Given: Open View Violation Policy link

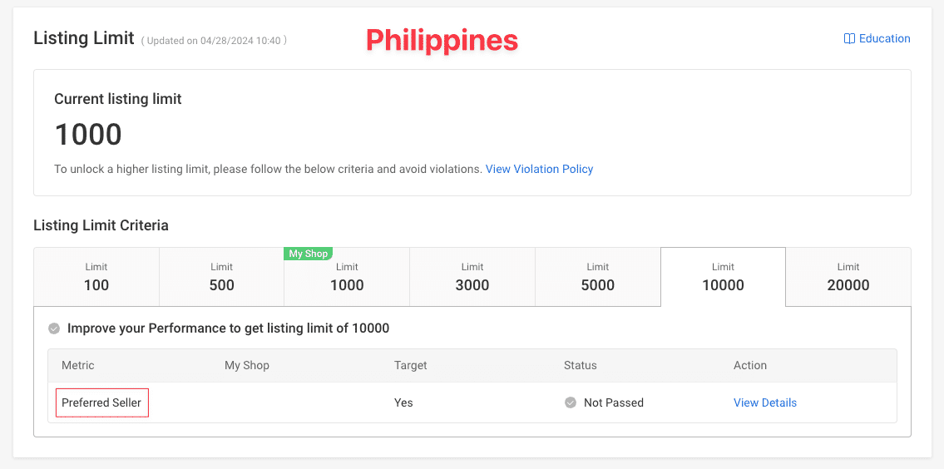Looking at the screenshot, I should (x=539, y=169).
